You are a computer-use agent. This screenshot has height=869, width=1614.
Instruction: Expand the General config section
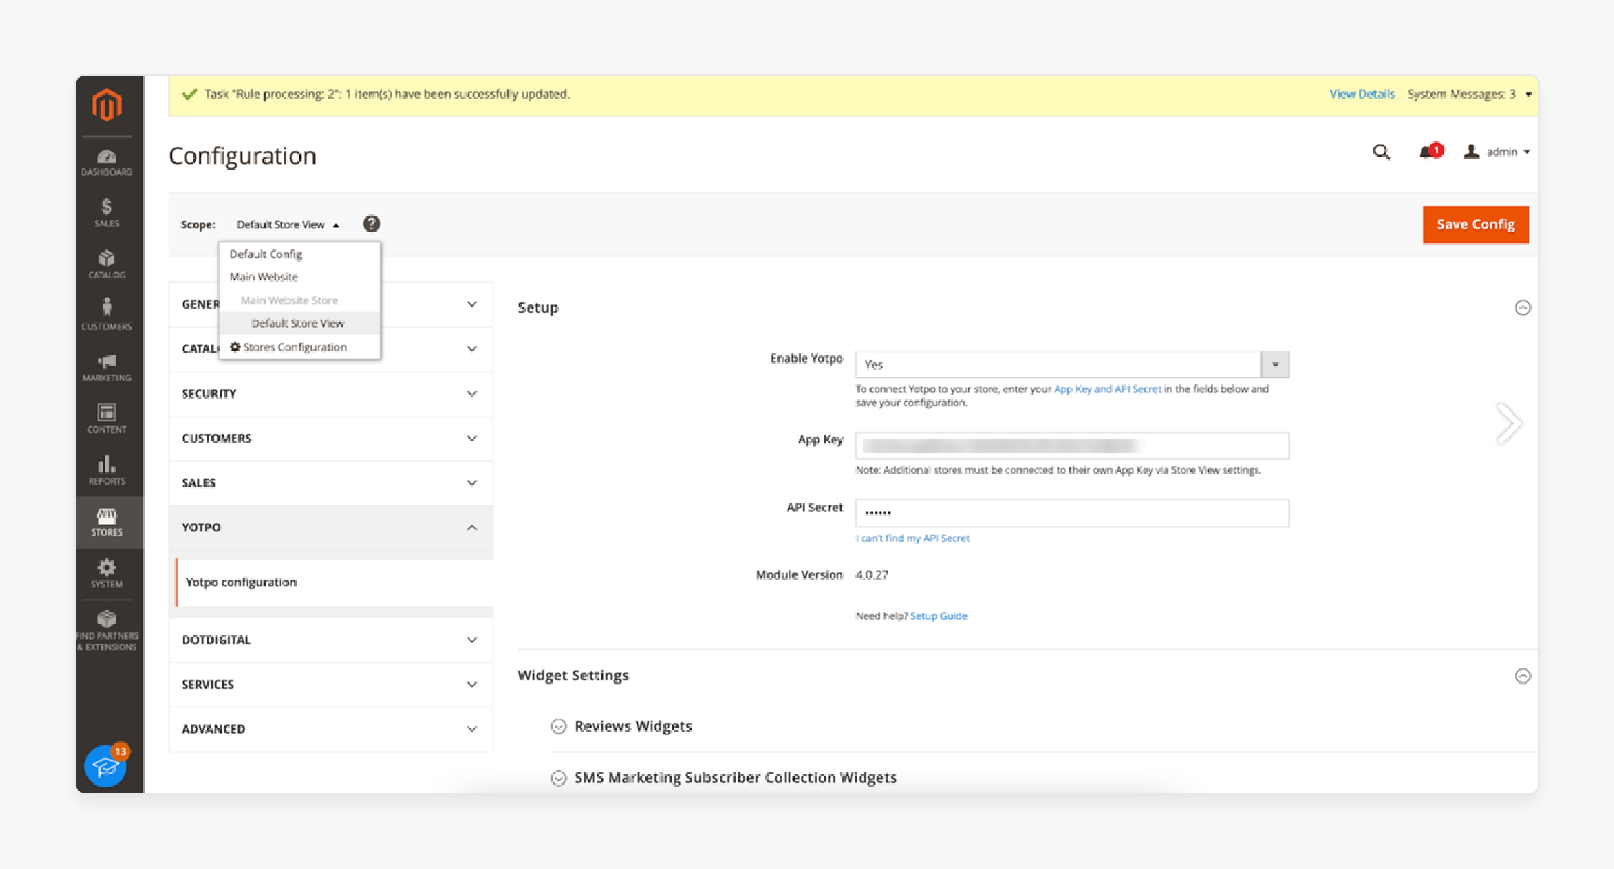point(472,304)
